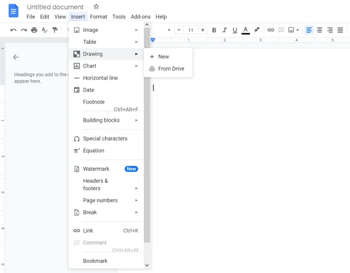Image resolution: width=350 pixels, height=273 pixels.
Task: Click the Add comment toolbar icon
Action: (x=281, y=30)
